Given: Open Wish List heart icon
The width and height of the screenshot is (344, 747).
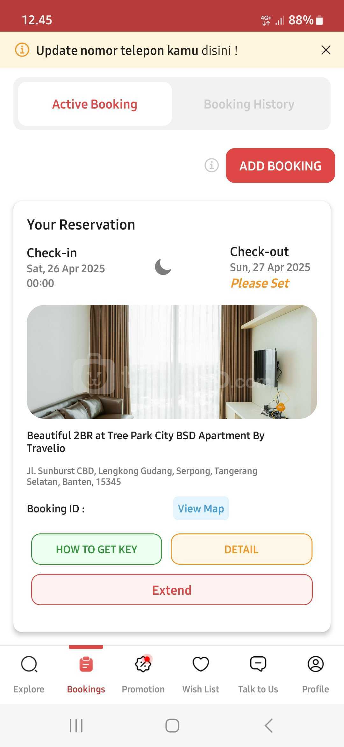Looking at the screenshot, I should pyautogui.click(x=201, y=665).
